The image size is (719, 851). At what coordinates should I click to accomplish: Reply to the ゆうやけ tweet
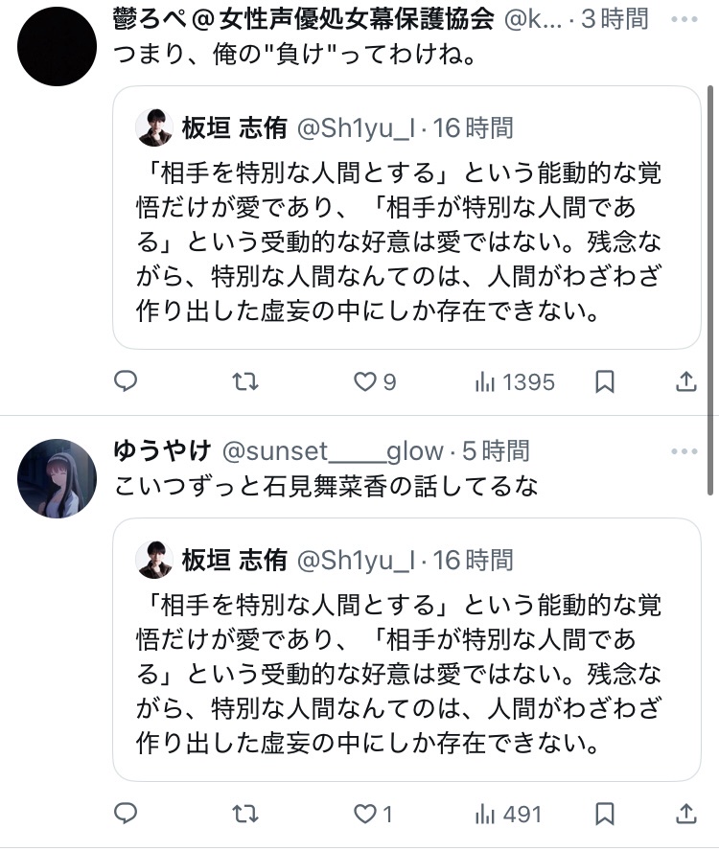(x=126, y=814)
